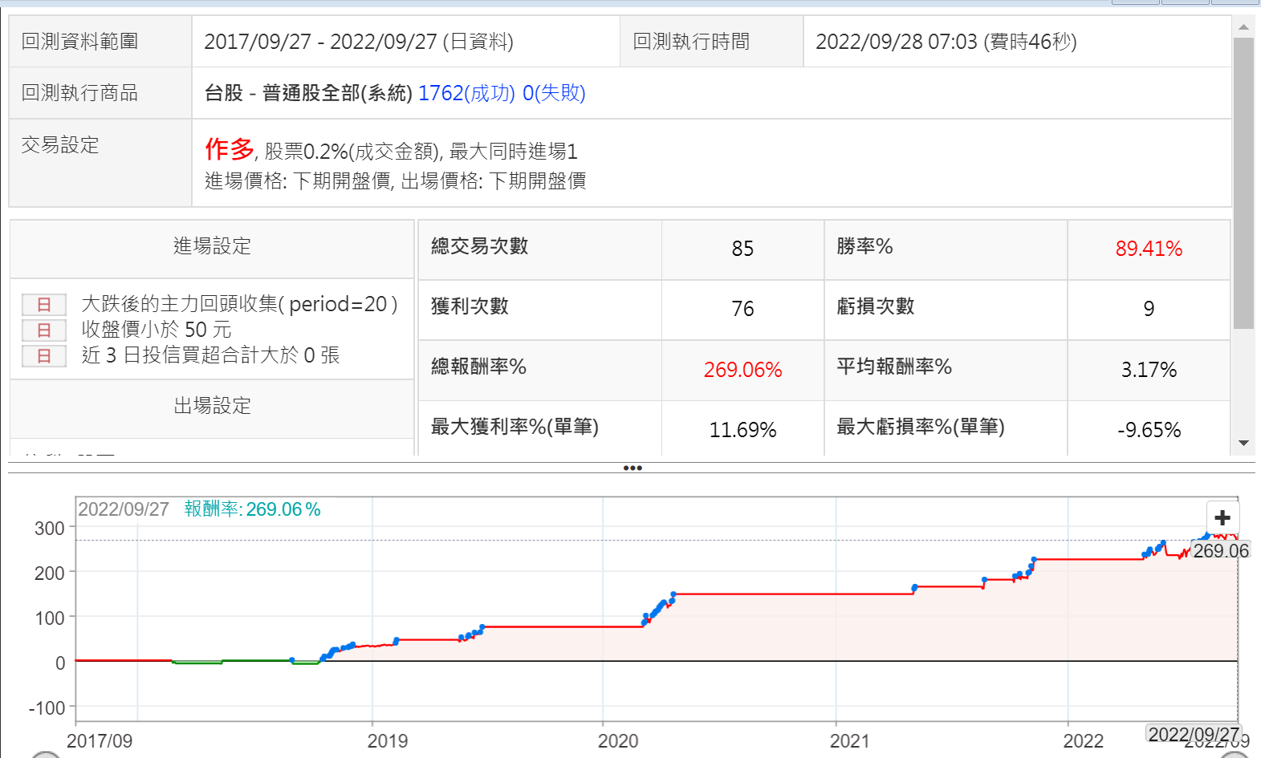Click scrollbar down arrow in report panel
1261x758 pixels.
1243,443
